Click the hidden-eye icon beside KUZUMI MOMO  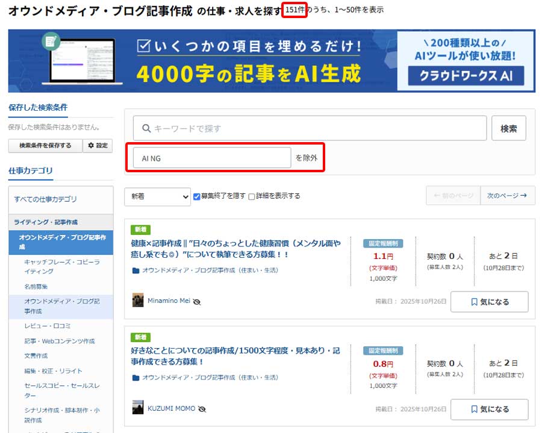[x=202, y=408]
